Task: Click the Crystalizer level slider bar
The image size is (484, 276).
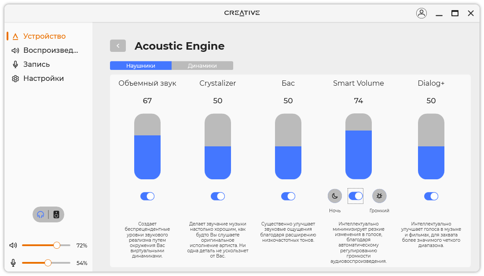Action: pos(218,146)
